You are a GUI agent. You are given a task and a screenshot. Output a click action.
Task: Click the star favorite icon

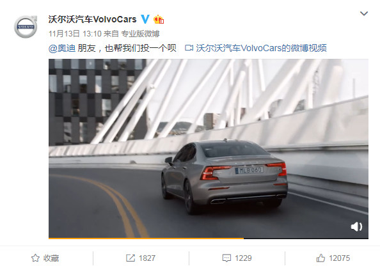coord(35,258)
